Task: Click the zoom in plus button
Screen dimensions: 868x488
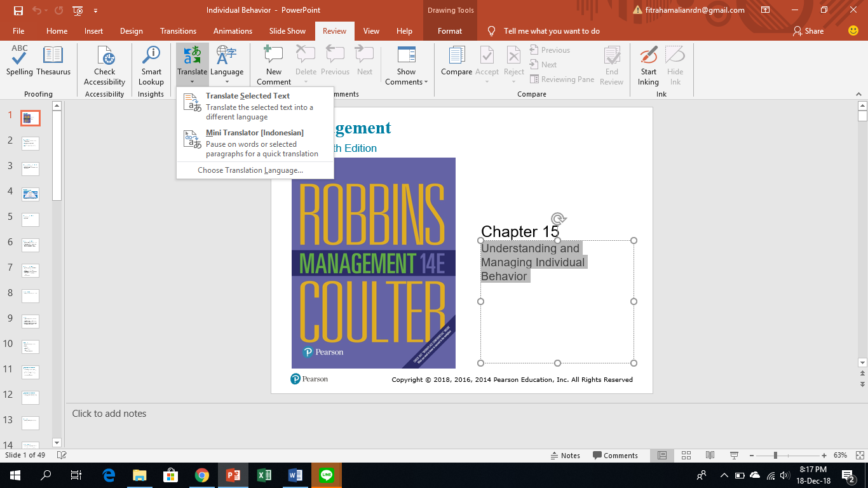Action: tap(824, 456)
